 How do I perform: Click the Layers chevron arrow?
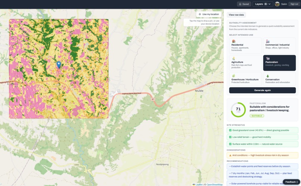pyautogui.click(x=270, y=4)
